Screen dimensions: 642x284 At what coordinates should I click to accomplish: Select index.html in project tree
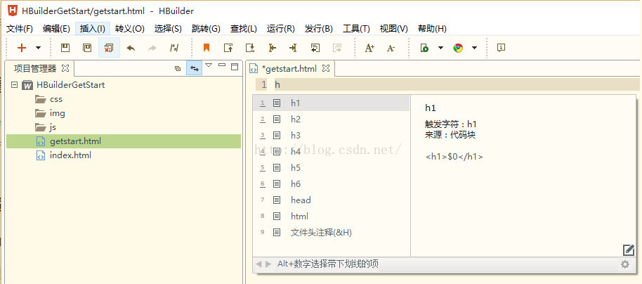[70, 155]
